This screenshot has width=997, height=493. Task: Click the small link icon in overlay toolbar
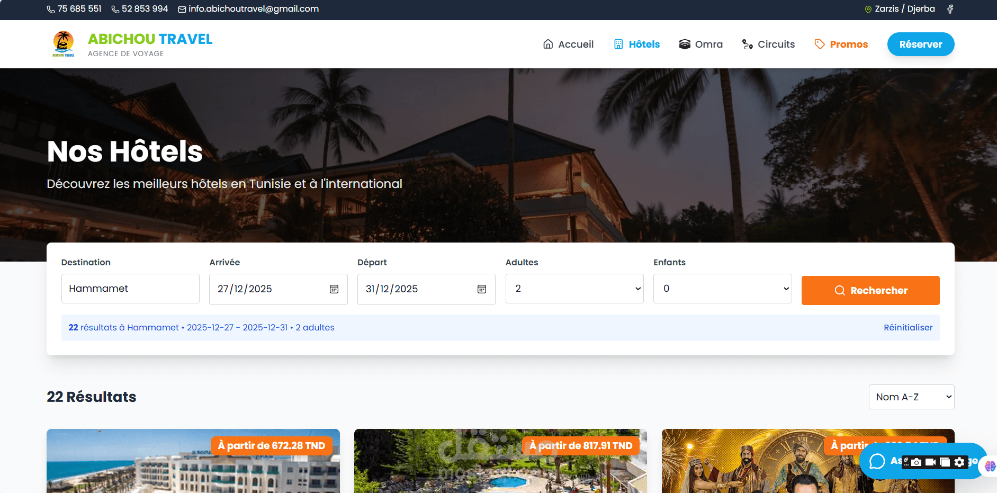tap(906, 461)
